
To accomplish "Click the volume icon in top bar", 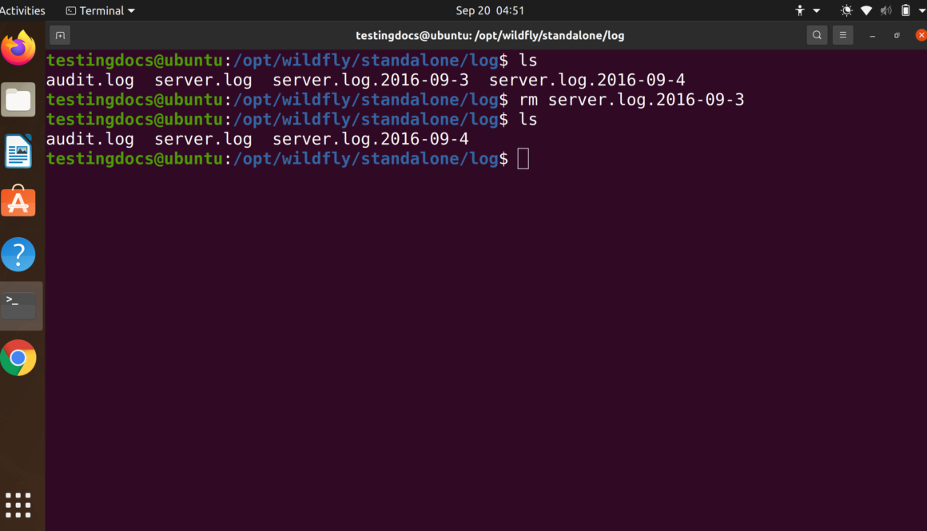I will [885, 10].
